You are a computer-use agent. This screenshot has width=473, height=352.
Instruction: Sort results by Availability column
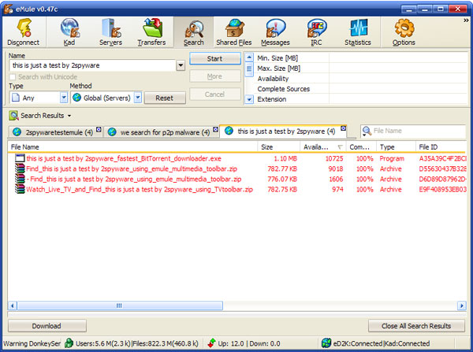click(x=323, y=147)
